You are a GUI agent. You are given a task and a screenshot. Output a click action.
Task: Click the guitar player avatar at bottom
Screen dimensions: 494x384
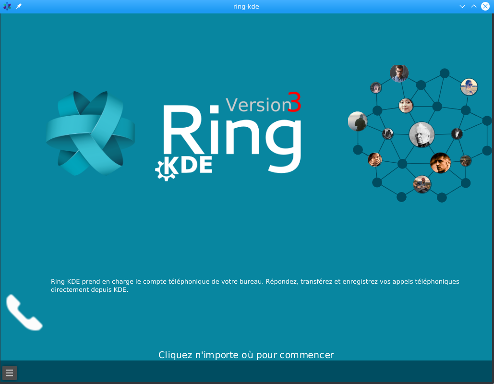(422, 184)
